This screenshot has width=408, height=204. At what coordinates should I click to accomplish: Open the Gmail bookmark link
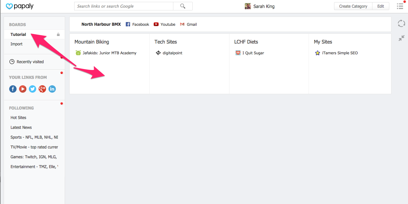point(191,24)
